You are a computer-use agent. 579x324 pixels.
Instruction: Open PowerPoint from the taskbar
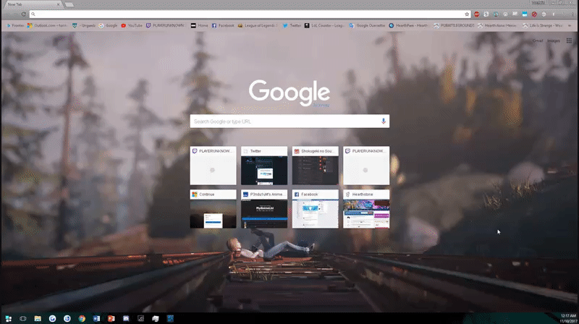(x=111, y=318)
